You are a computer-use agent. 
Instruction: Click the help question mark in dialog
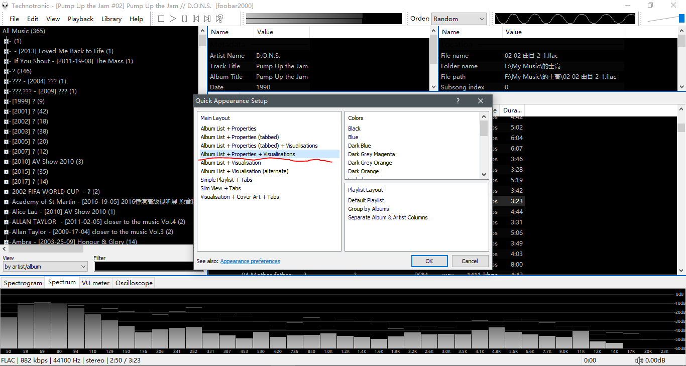point(458,101)
